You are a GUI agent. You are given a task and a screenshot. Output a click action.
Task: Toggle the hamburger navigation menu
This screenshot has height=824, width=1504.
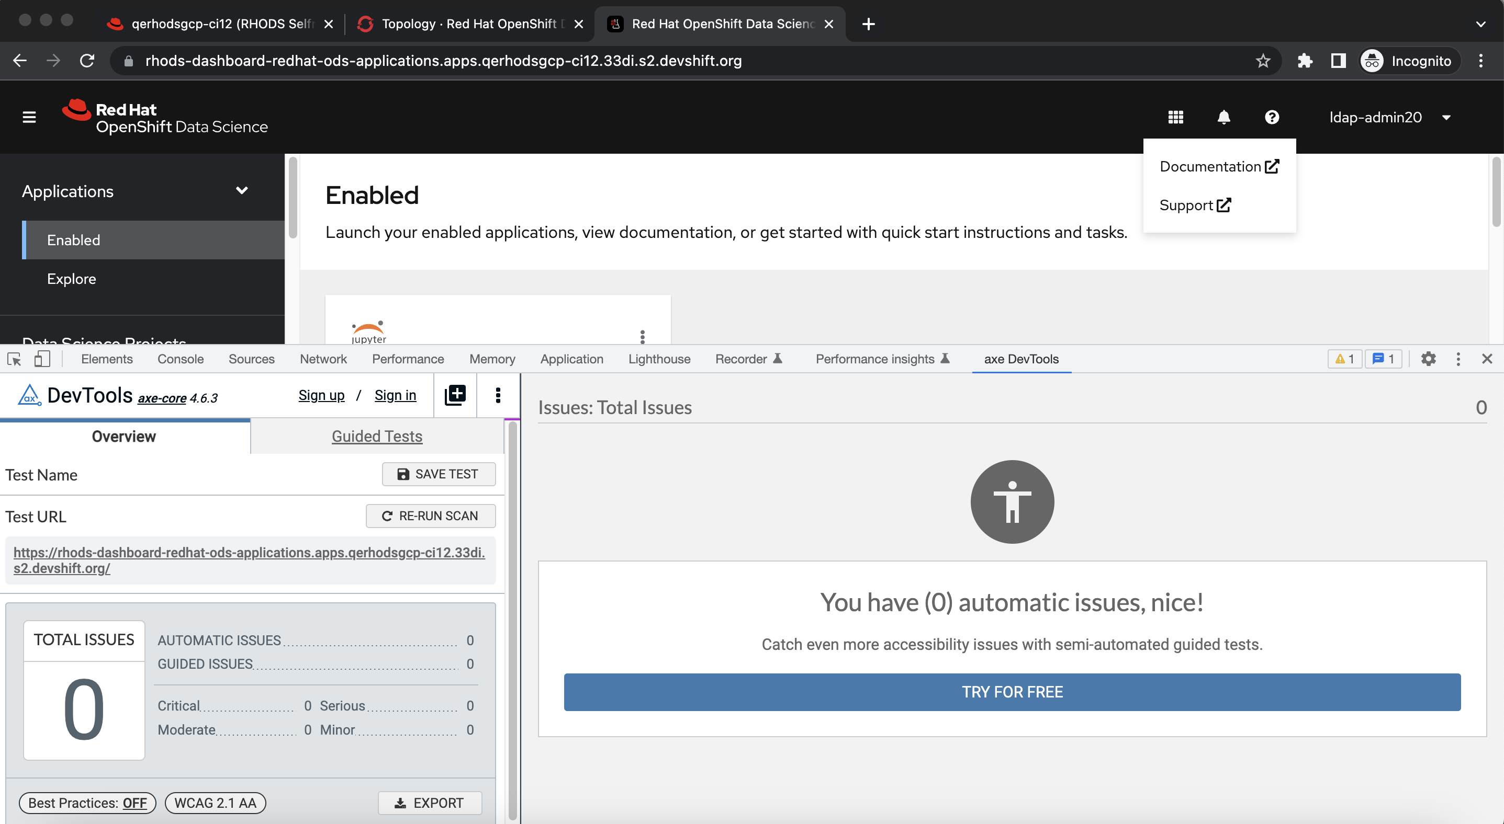(29, 117)
